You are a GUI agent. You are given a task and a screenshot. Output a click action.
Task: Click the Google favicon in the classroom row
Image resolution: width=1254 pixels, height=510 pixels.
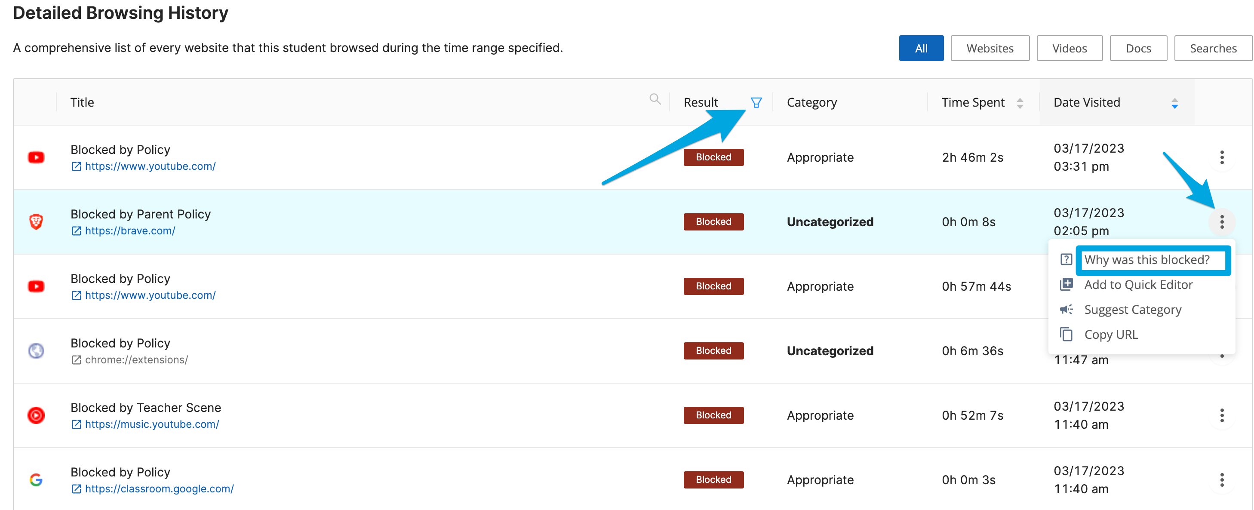(x=36, y=480)
